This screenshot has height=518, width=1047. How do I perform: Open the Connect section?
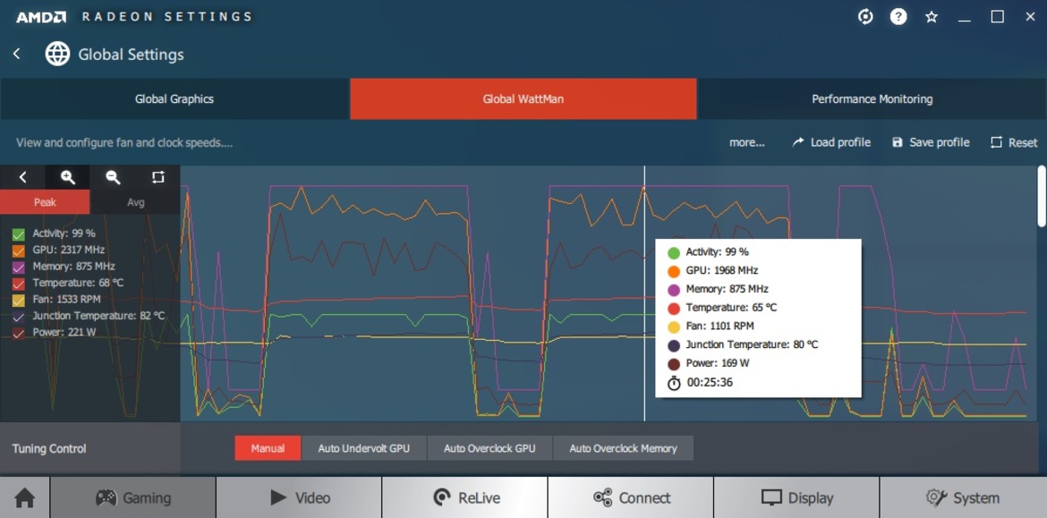coord(631,498)
